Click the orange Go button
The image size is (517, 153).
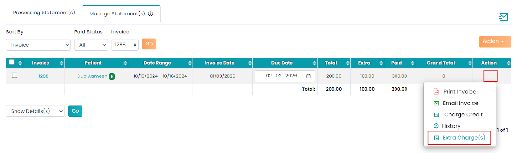[x=149, y=44]
